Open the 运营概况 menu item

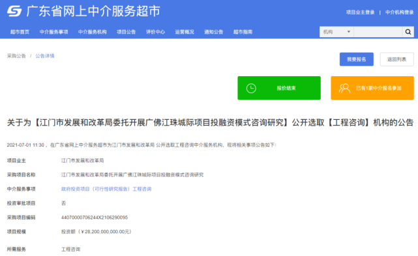185,32
